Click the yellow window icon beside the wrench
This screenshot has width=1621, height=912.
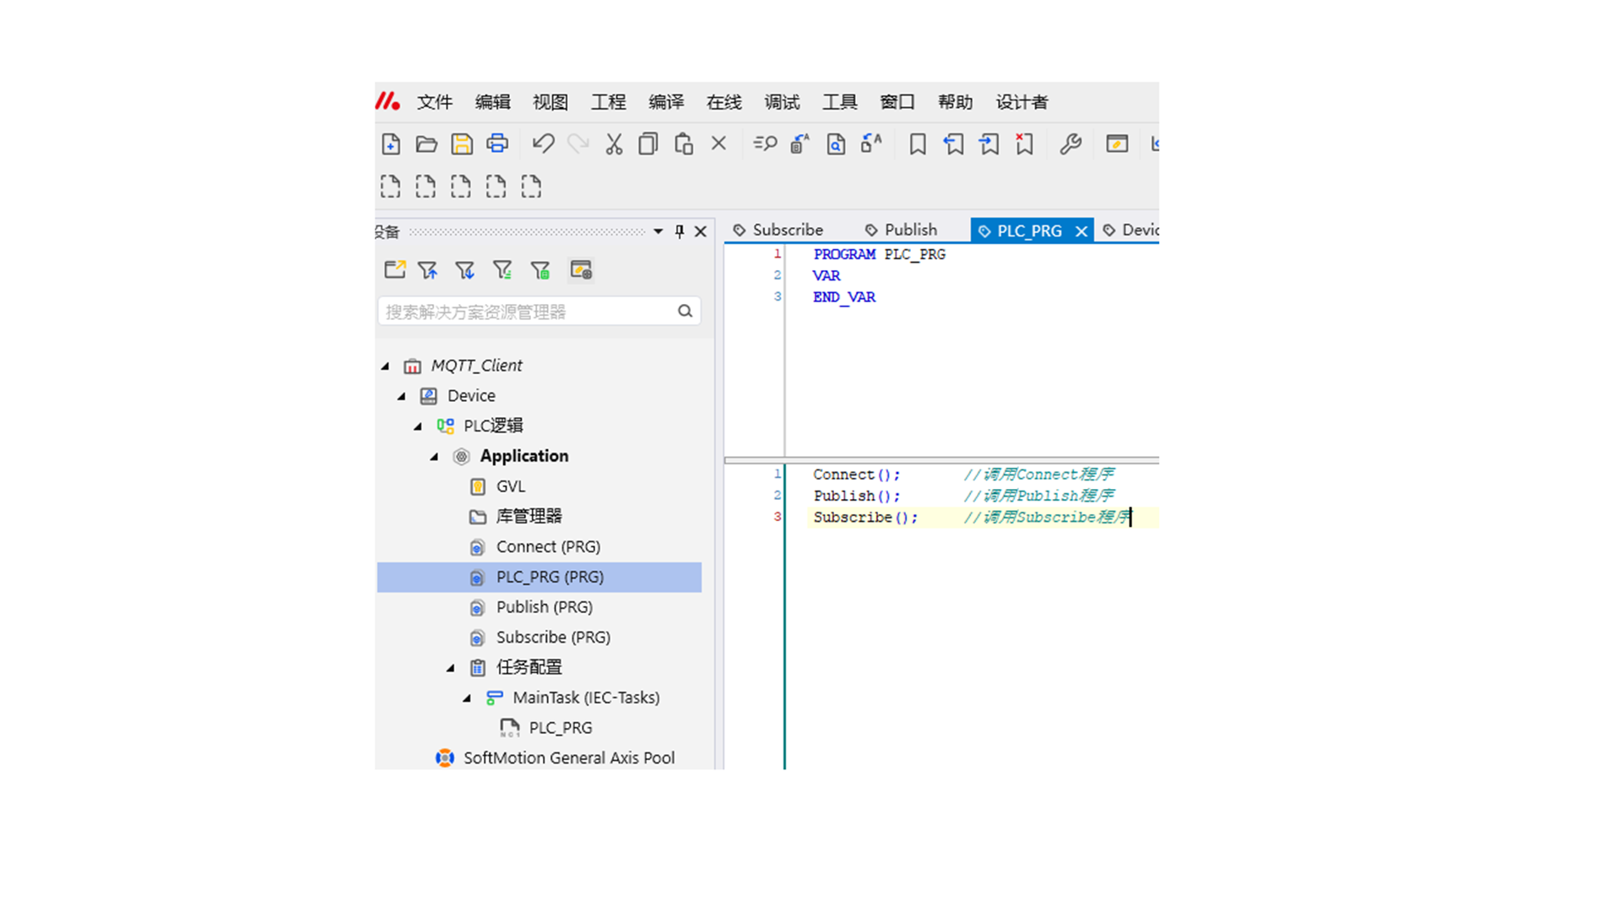1117,144
